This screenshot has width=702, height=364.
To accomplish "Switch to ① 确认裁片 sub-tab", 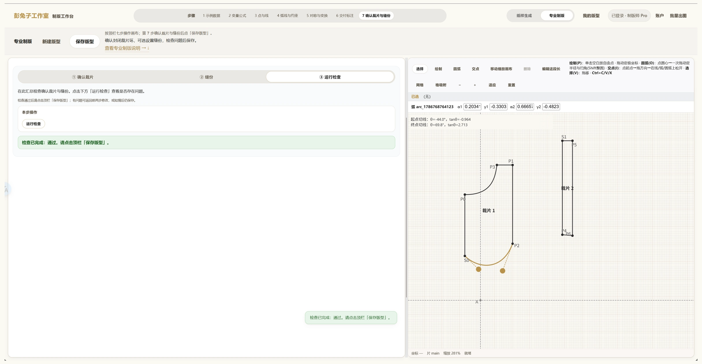I will [x=83, y=77].
